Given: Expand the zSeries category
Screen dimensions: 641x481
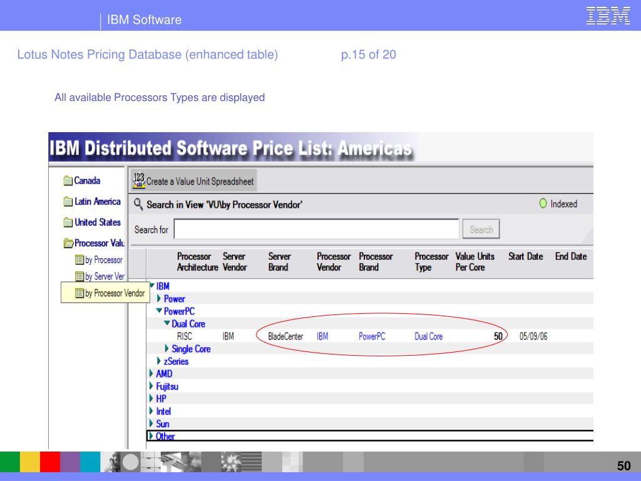Looking at the screenshot, I should click(159, 361).
